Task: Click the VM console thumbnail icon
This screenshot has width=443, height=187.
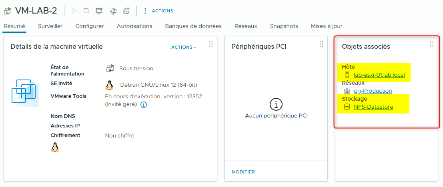Action: (25, 93)
